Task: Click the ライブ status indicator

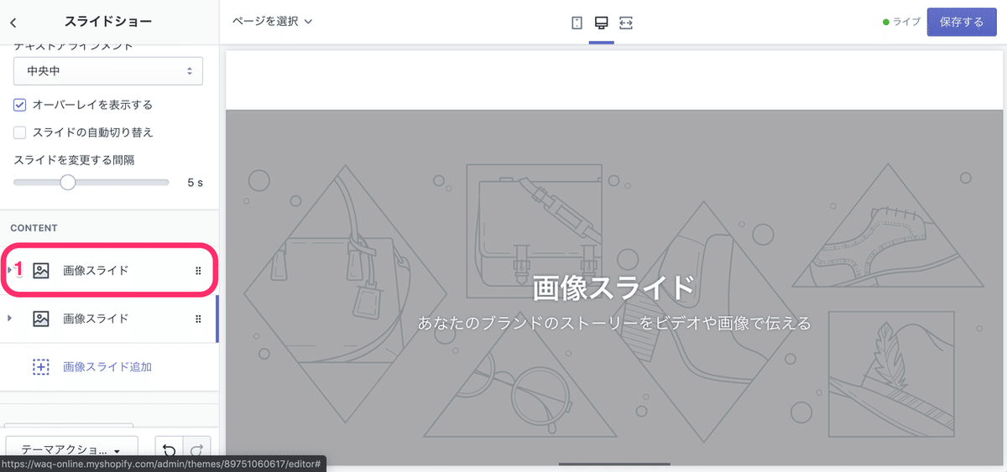Action: coord(901,23)
